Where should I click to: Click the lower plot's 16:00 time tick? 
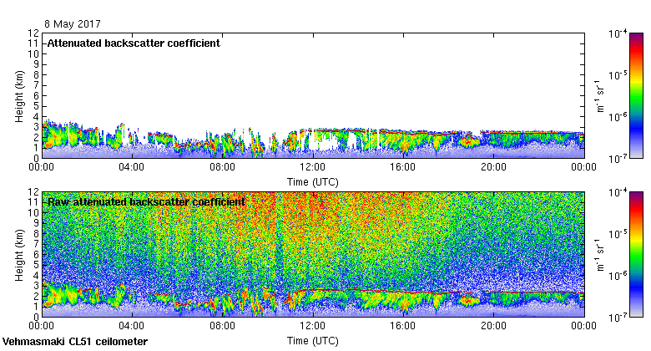(403, 326)
